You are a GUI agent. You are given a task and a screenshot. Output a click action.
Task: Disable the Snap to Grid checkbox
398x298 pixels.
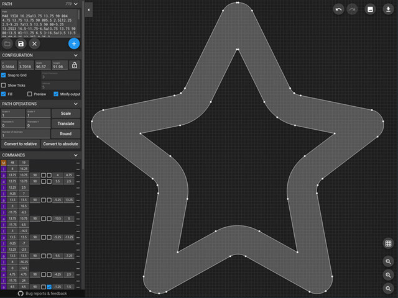tap(4, 75)
